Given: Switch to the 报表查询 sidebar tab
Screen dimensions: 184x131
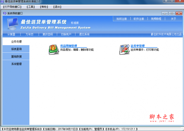Looking at the screenshot, I should [x=16, y=49].
